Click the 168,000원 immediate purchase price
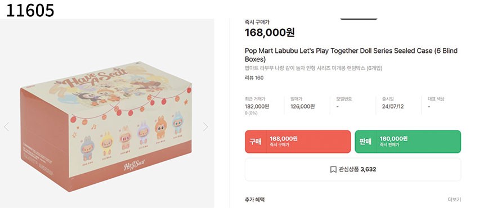The image size is (484, 208). tap(270, 33)
